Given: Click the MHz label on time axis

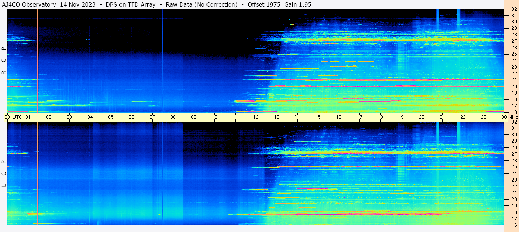Looking at the screenshot, I should [513, 117].
